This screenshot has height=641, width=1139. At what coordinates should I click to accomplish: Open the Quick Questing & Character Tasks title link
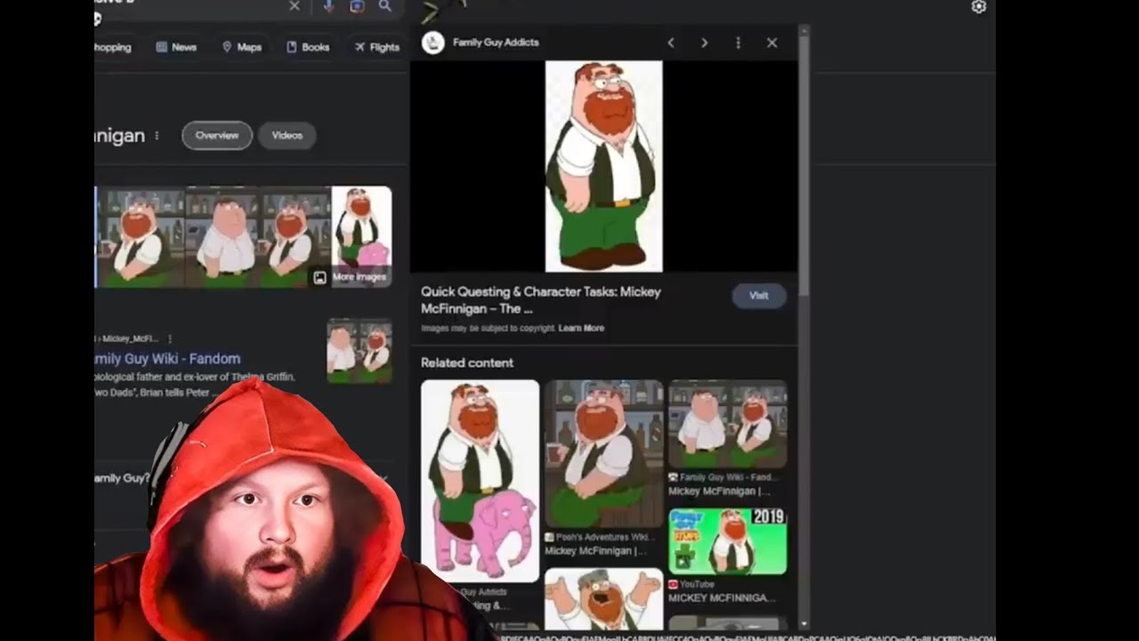click(541, 300)
